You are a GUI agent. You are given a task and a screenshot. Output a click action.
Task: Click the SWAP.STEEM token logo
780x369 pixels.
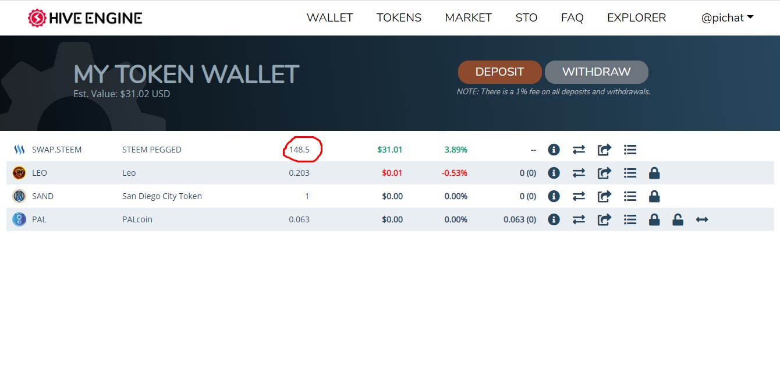(19, 150)
